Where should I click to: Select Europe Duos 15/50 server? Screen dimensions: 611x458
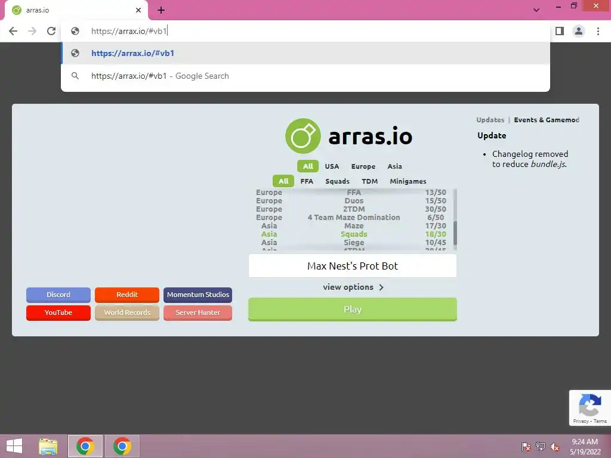tap(351, 200)
